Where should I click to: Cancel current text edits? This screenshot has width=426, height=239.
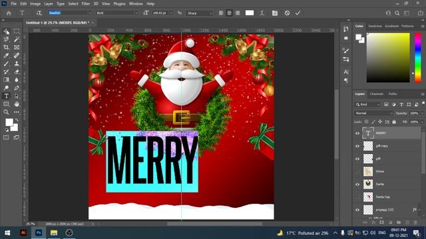click(x=287, y=13)
